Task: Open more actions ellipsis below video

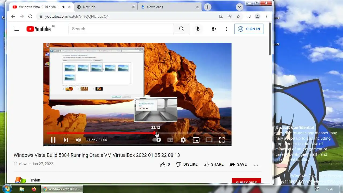Action: click(x=256, y=165)
